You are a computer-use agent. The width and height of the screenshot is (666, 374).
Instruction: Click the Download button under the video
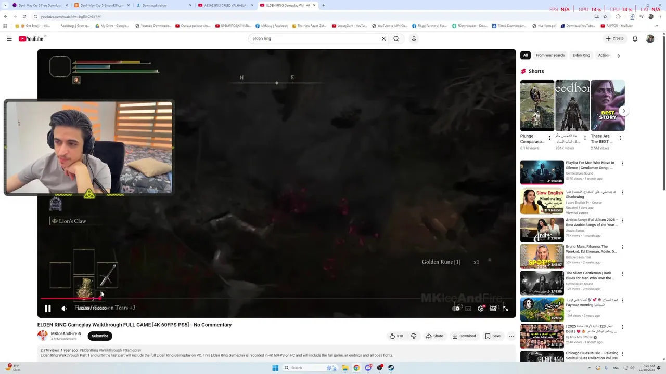(x=464, y=336)
